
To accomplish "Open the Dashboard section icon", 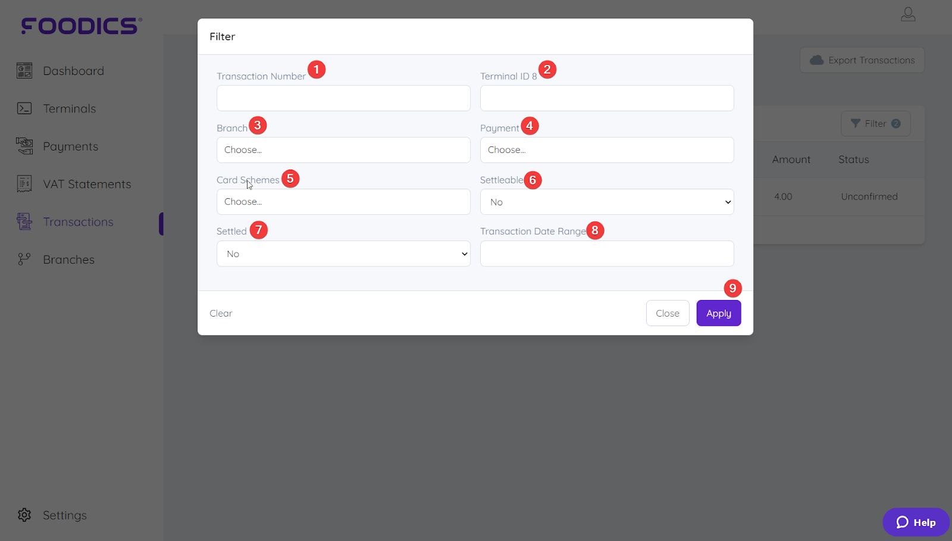I will 24,70.
